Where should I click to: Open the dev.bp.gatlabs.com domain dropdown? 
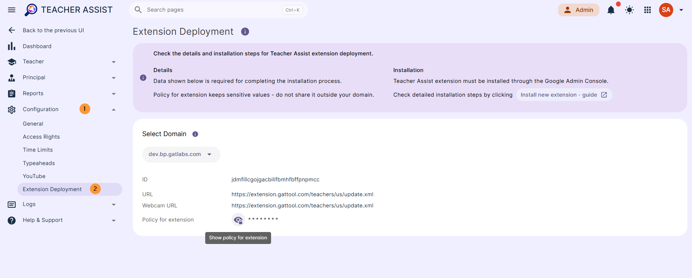[181, 155]
